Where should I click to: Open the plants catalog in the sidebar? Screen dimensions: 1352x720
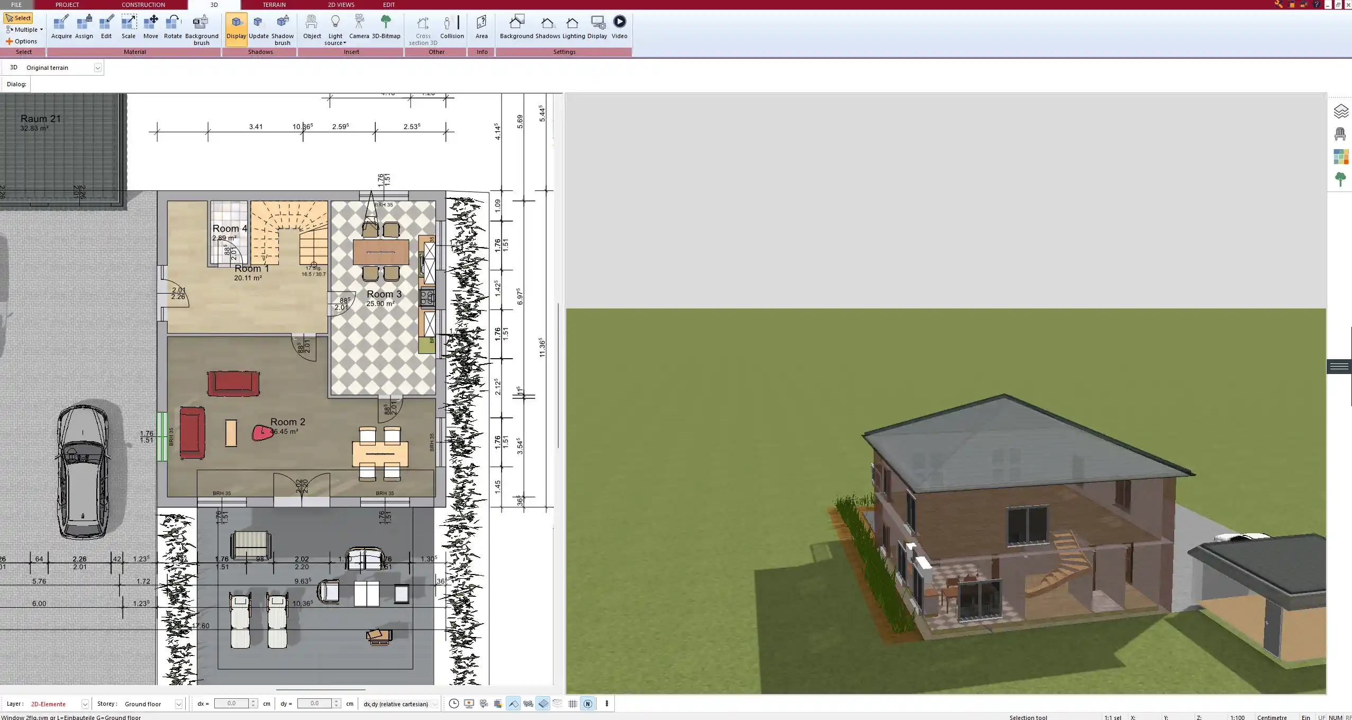[x=1340, y=178]
